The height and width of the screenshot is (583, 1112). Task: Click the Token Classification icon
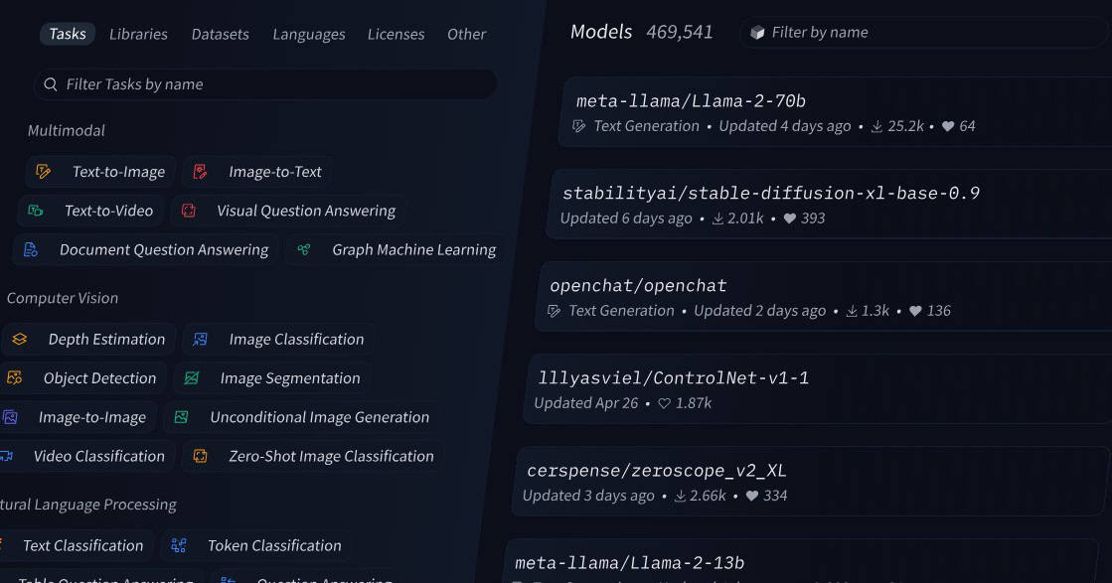click(179, 545)
